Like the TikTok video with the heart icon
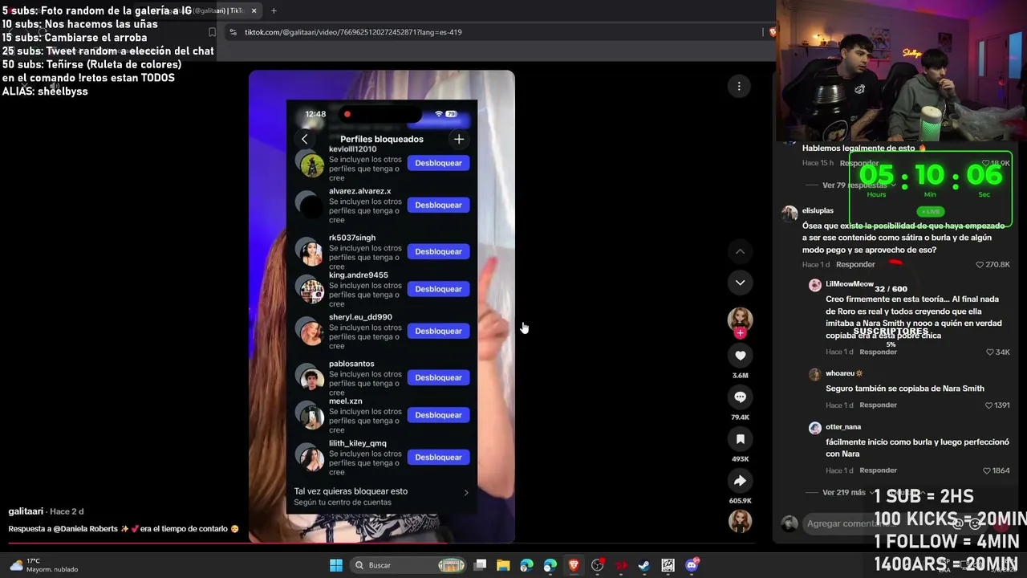1027x578 pixels. 740,356
